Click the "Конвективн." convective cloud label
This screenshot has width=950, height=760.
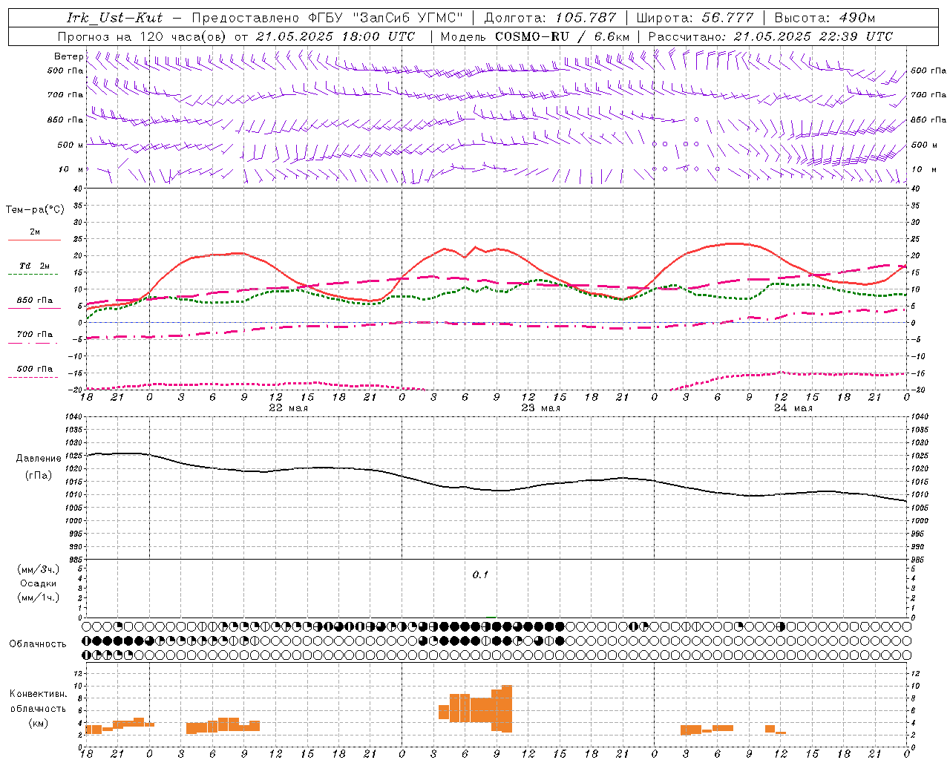pyautogui.click(x=39, y=694)
